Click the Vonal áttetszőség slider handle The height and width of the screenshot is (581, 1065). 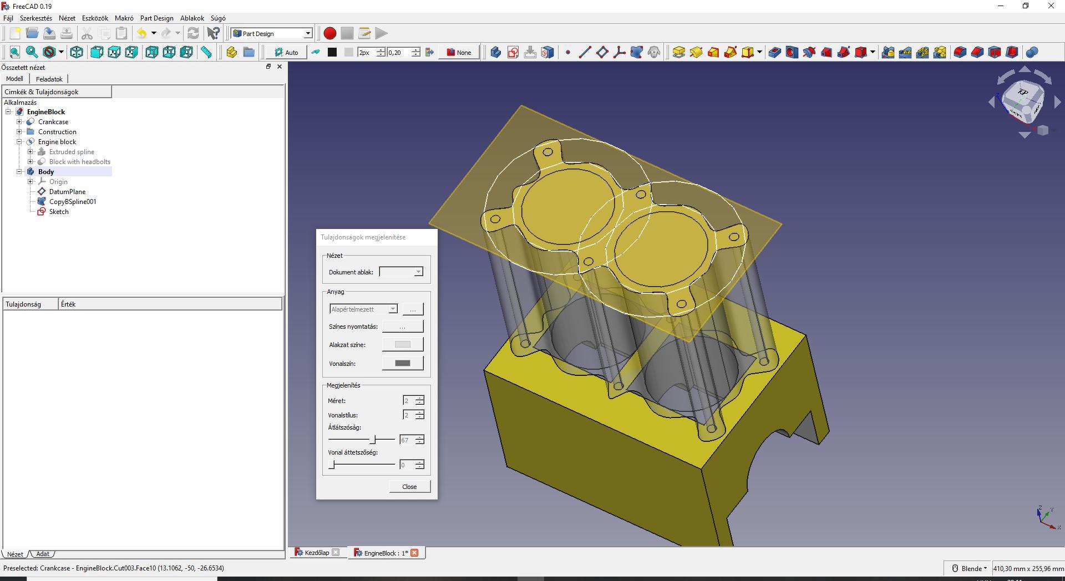point(332,465)
